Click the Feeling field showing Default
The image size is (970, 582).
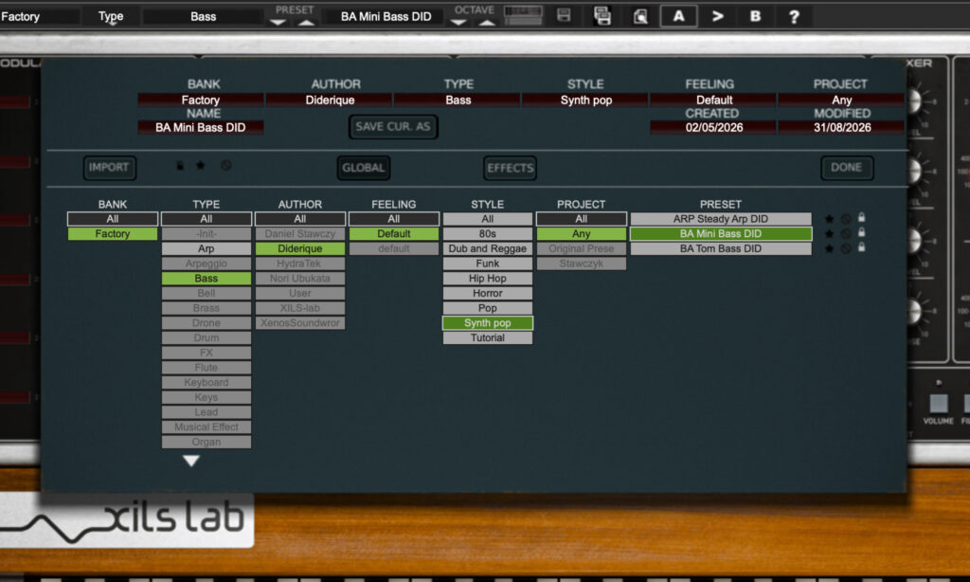coord(714,100)
